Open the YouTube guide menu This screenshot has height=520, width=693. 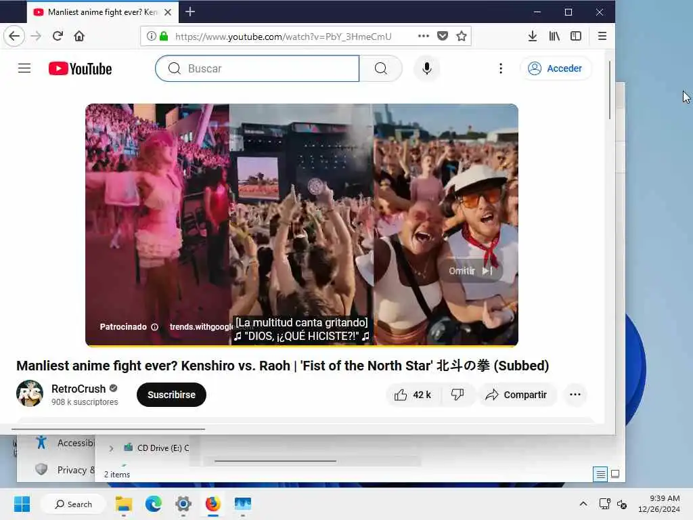click(x=24, y=68)
